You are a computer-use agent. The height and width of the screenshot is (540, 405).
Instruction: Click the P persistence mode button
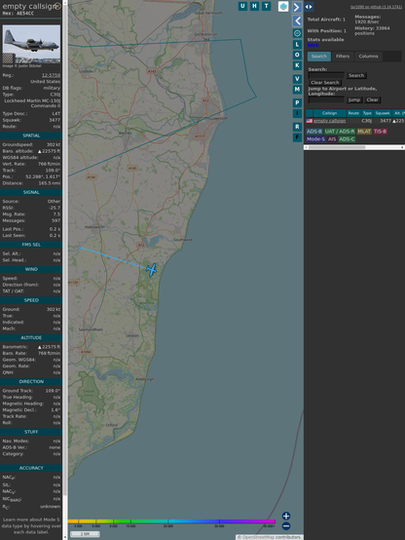click(x=297, y=102)
